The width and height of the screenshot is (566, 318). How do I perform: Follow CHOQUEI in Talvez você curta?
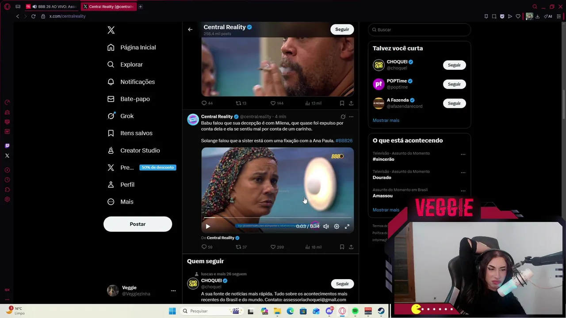coord(454,65)
